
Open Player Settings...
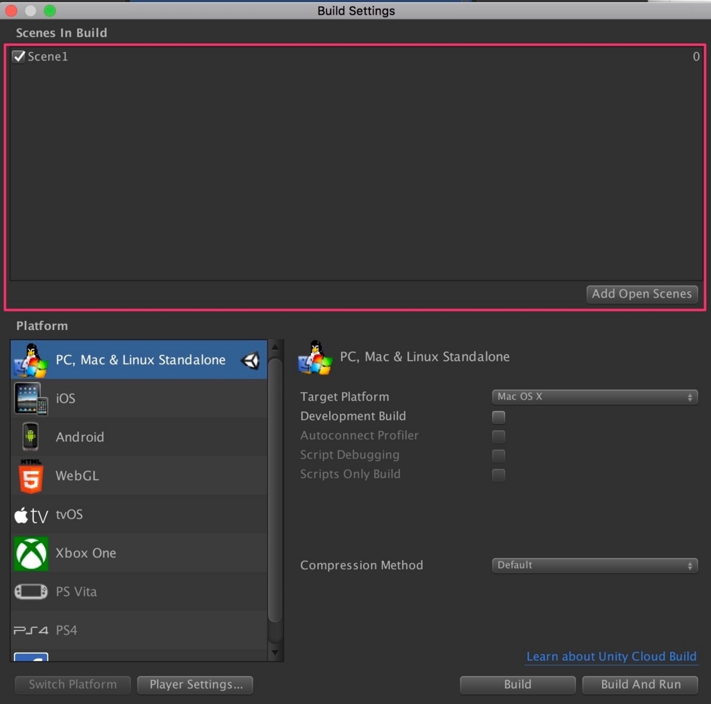pyautogui.click(x=195, y=685)
